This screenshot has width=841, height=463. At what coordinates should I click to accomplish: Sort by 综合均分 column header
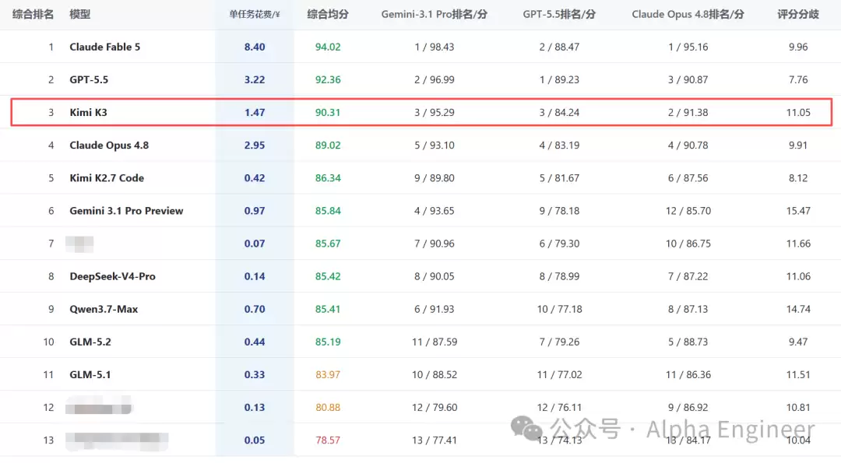click(328, 15)
